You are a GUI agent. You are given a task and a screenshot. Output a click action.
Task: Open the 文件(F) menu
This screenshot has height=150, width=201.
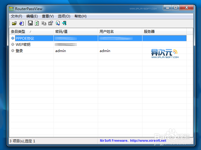[x=17, y=16]
